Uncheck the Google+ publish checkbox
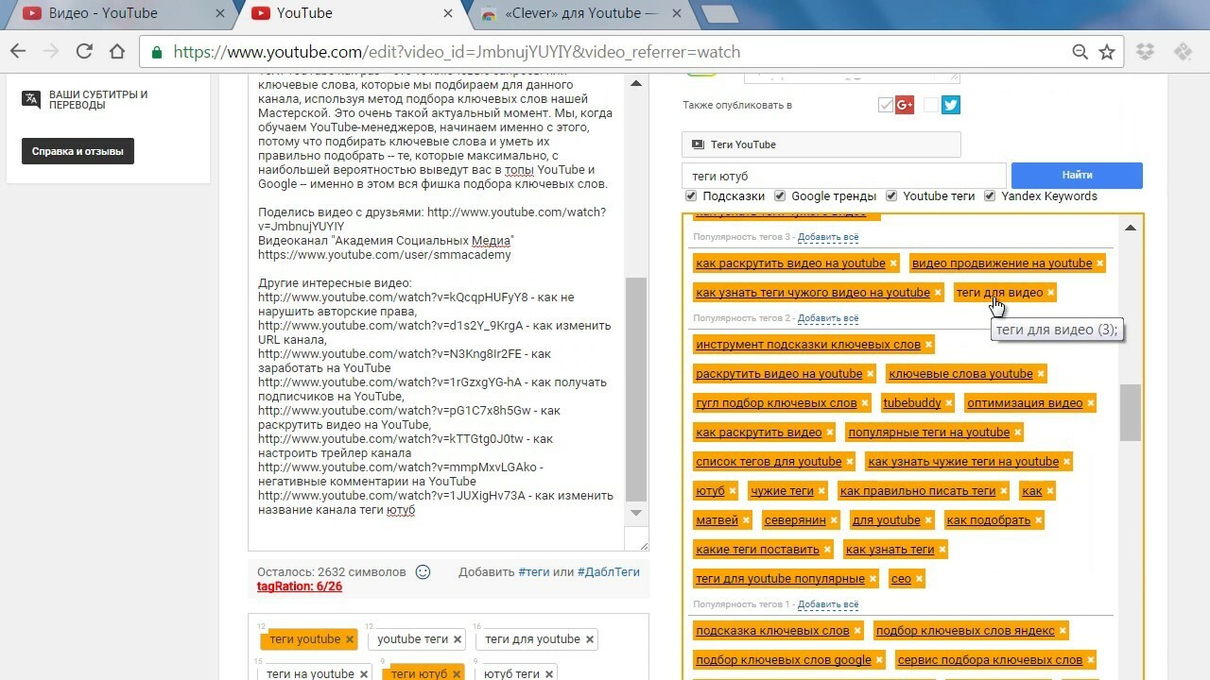1210x680 pixels. (x=886, y=105)
